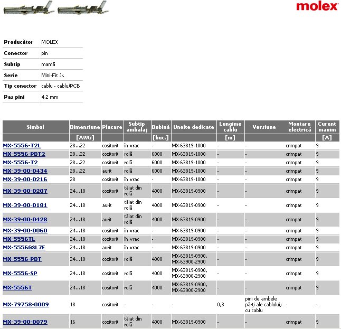Screen dimensions: 341x329
Task: Click the Placare column header
Action: 112,127
